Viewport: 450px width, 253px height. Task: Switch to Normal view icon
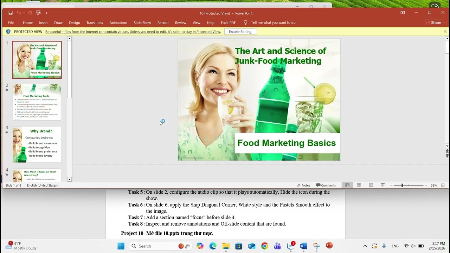point(347,185)
